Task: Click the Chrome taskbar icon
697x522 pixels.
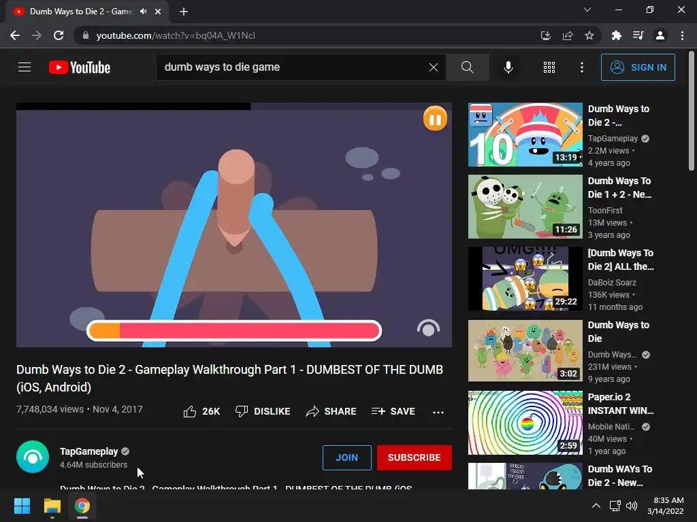Action: click(x=82, y=506)
